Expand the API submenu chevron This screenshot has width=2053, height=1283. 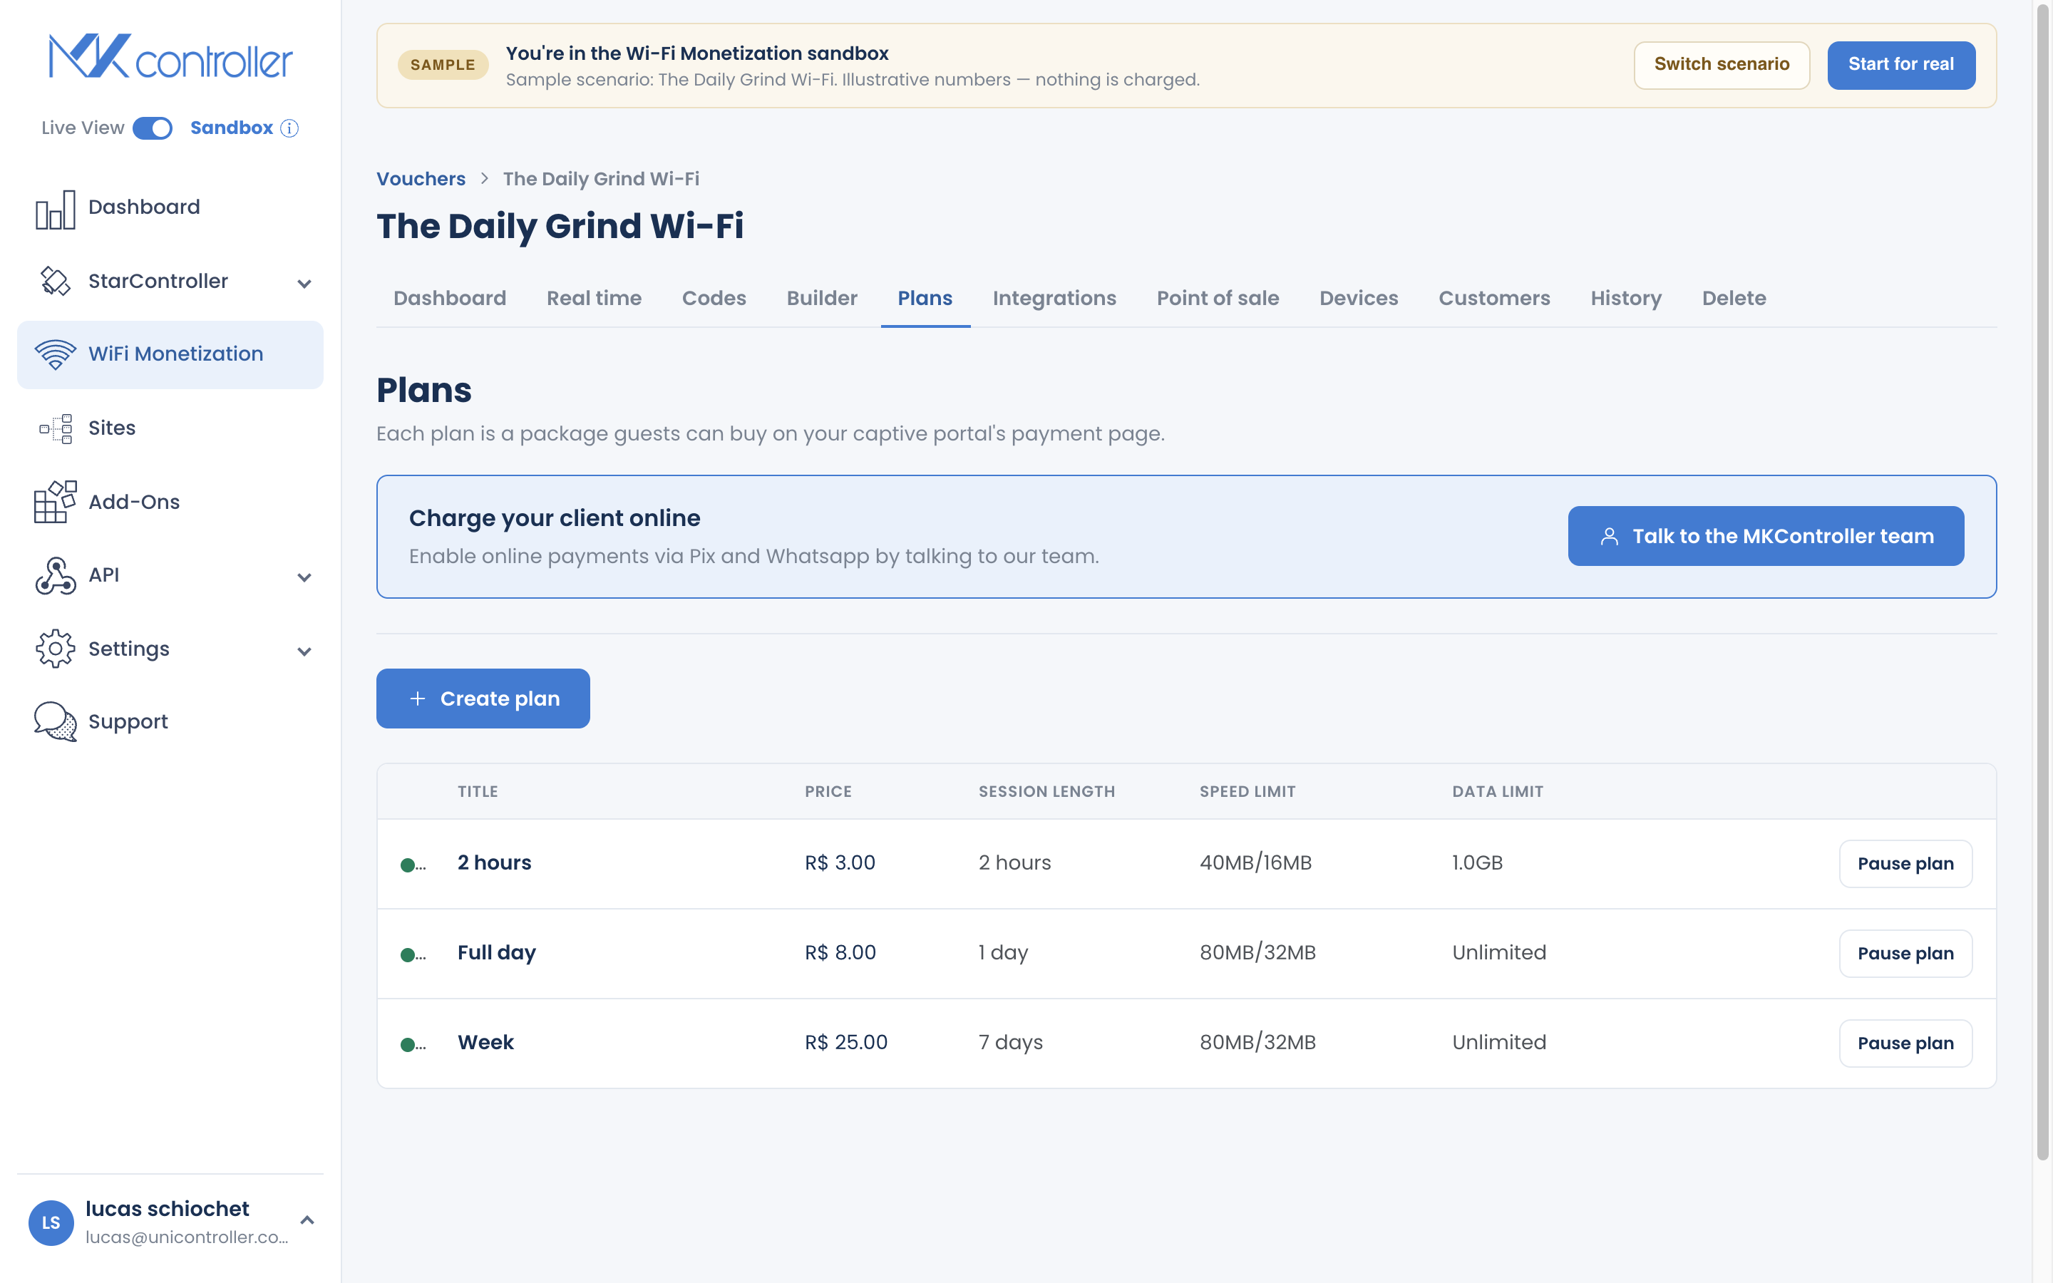304,577
